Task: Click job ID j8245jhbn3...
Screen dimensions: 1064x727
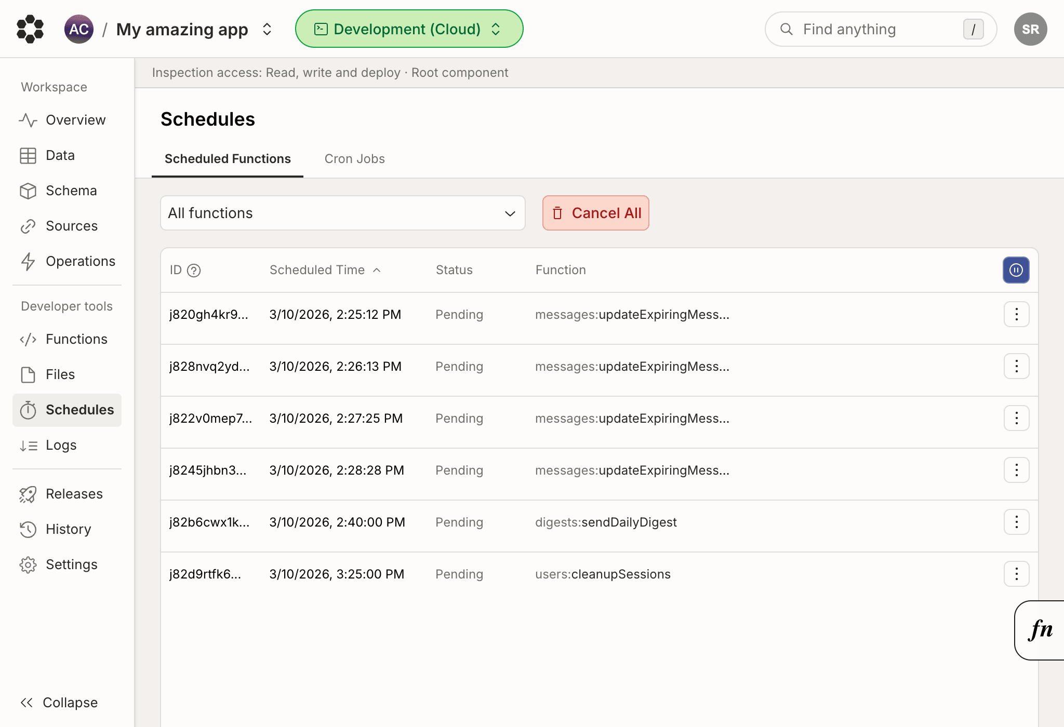Action: point(208,470)
